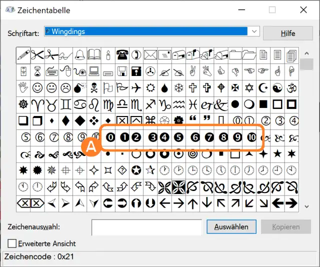Pick the Aries zodiac symbol
The width and height of the screenshot is (320, 267).
click(37, 104)
